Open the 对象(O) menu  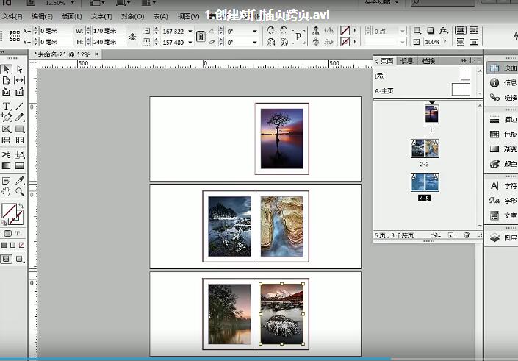pos(132,15)
